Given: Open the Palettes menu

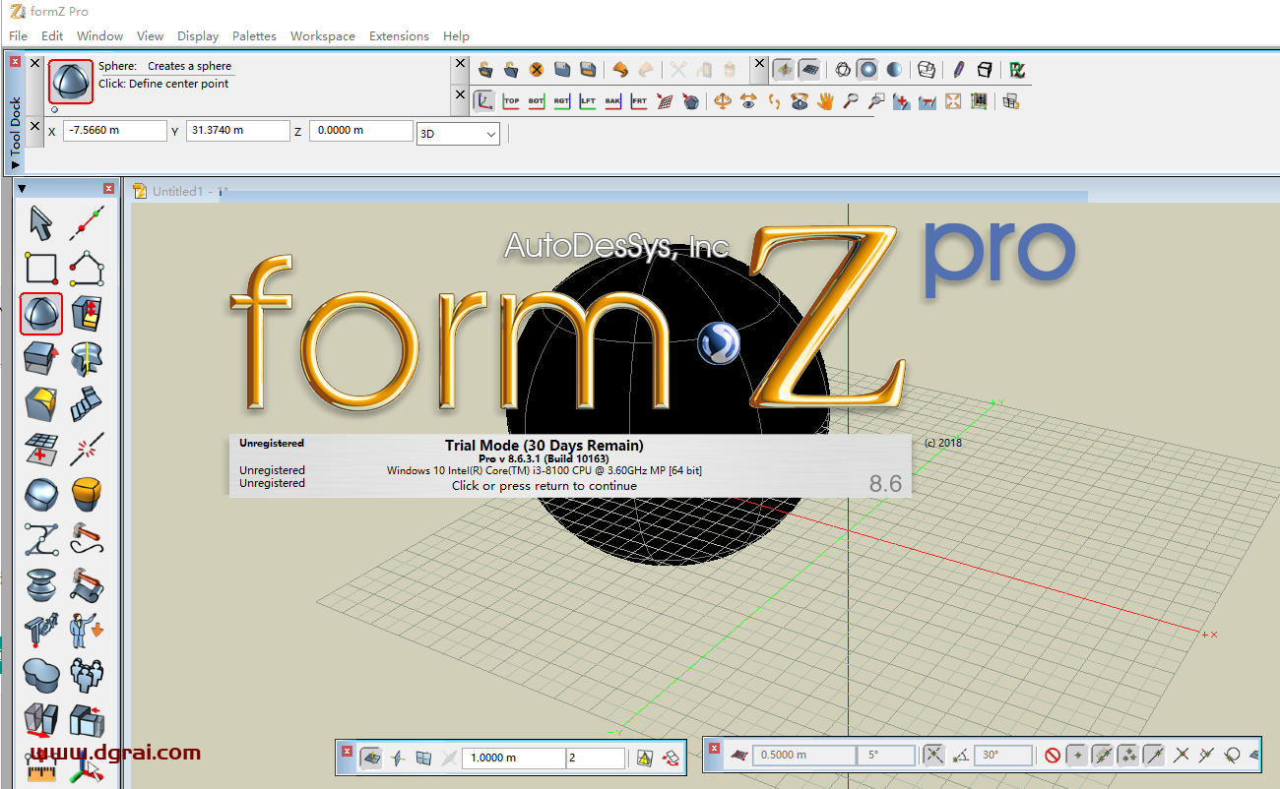Looking at the screenshot, I should click(254, 35).
